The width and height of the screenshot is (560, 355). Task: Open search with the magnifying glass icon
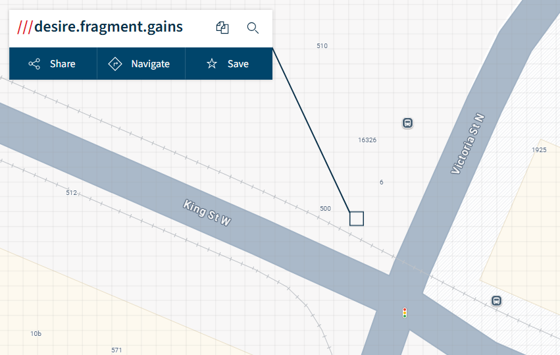[x=253, y=28]
